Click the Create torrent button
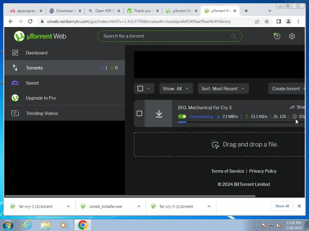 287,89
